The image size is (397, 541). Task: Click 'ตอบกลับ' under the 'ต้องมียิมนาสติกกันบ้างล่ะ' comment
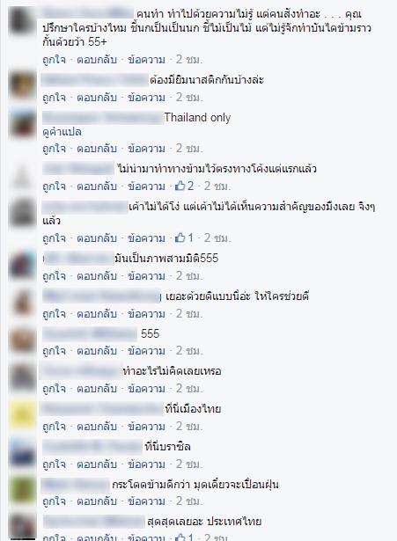click(x=97, y=98)
